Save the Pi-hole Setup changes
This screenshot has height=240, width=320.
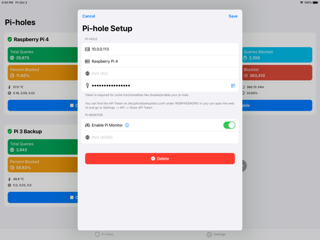click(x=233, y=16)
